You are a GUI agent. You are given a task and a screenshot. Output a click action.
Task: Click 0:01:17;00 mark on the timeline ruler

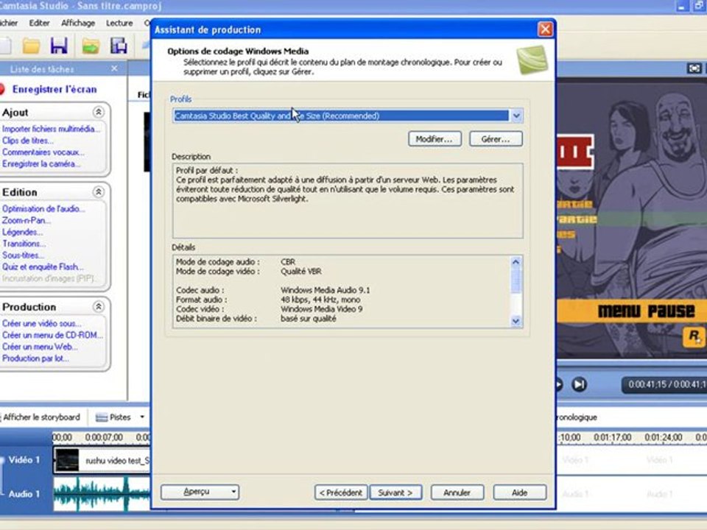tap(612, 437)
